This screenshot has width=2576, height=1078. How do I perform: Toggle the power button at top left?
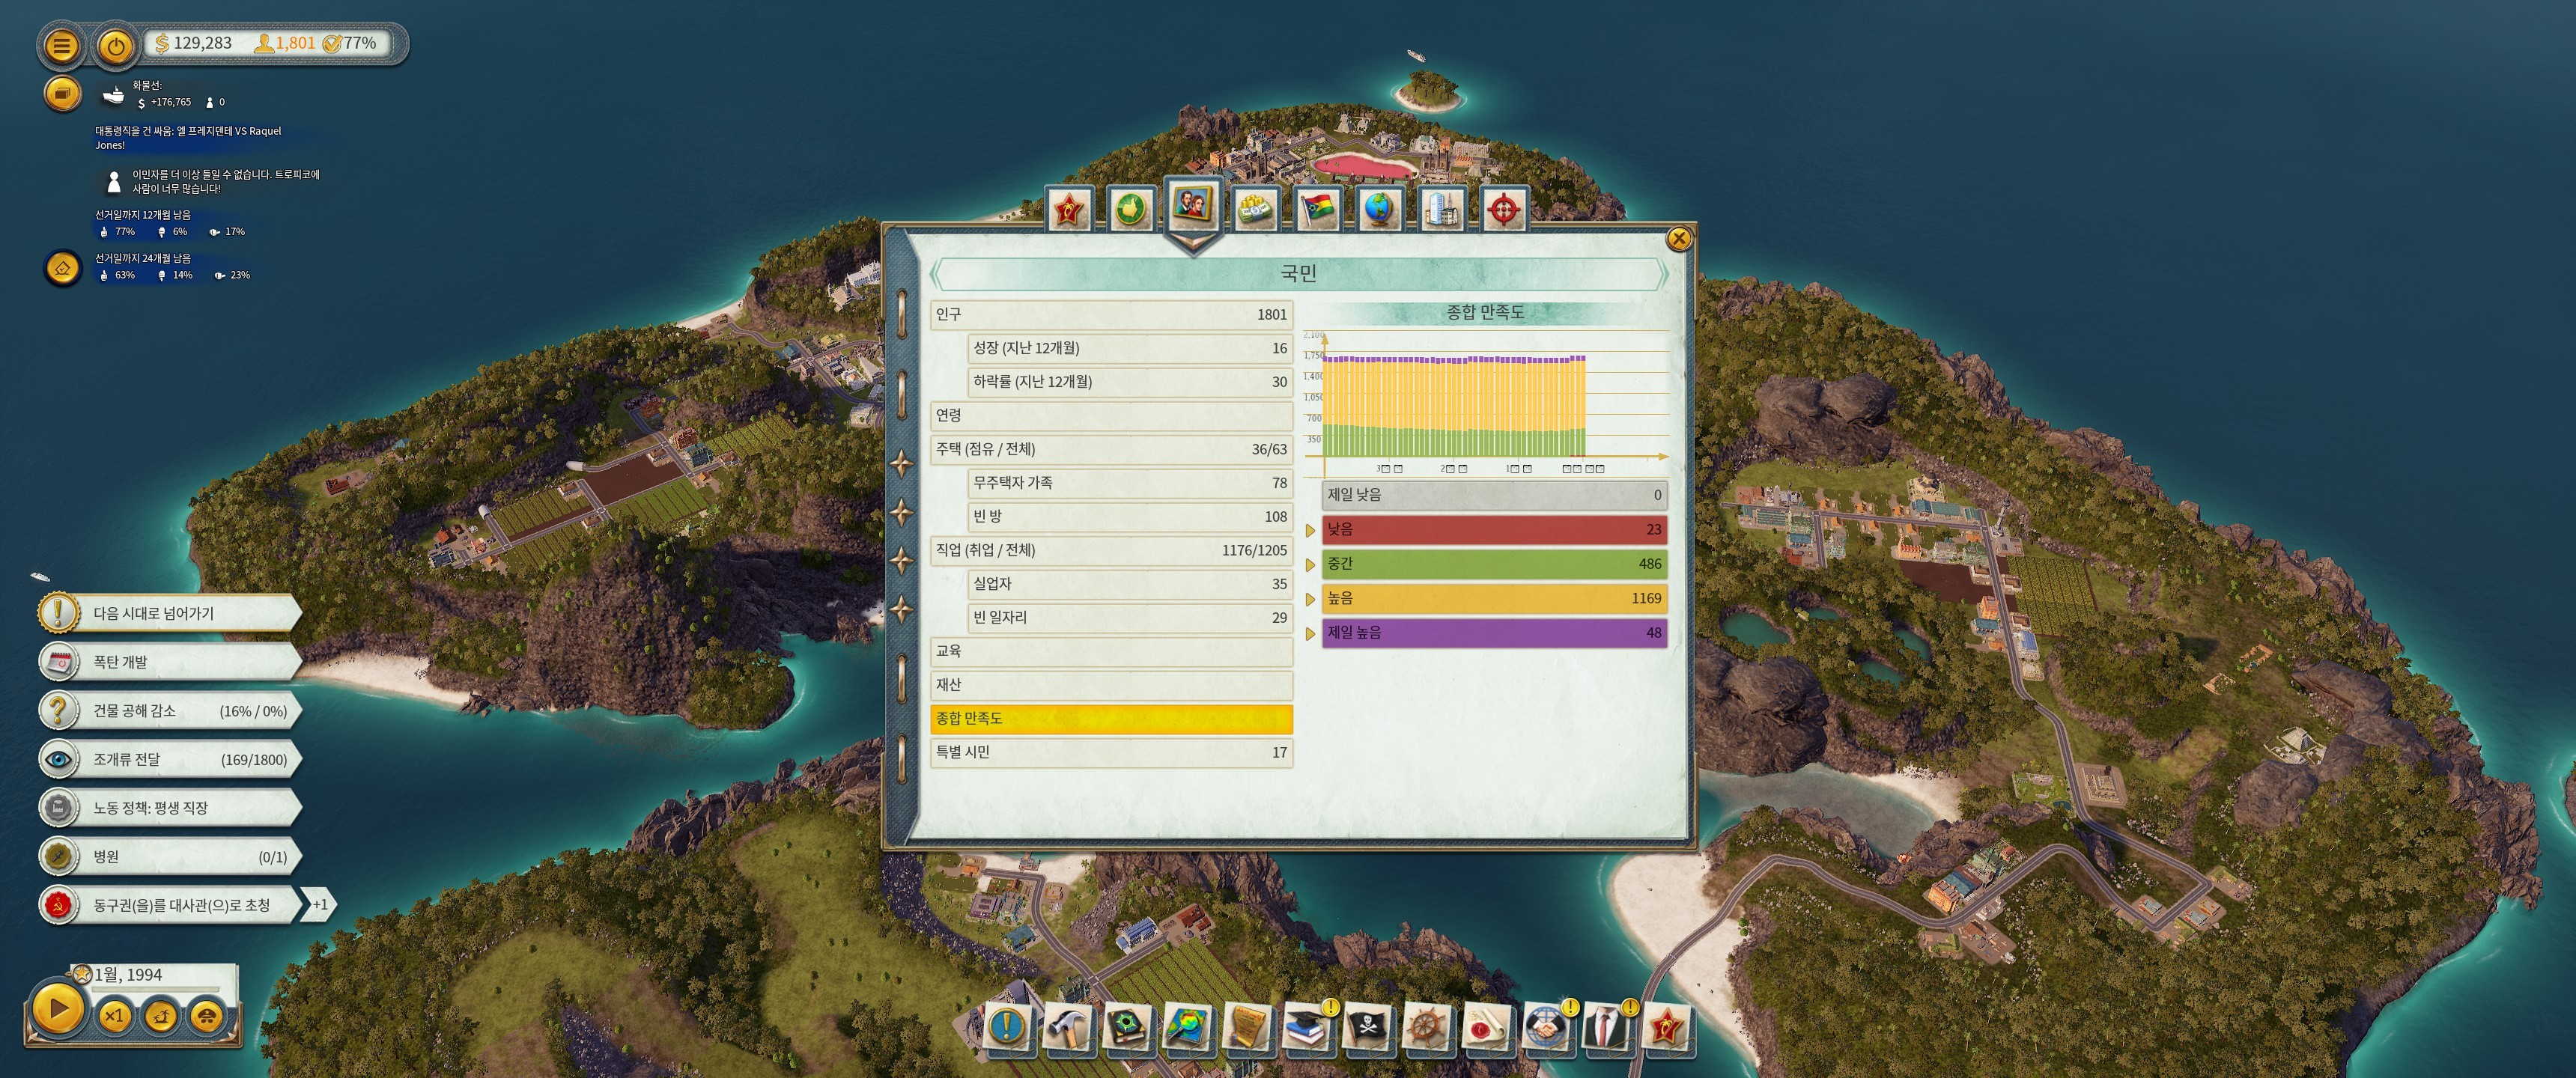(x=116, y=45)
